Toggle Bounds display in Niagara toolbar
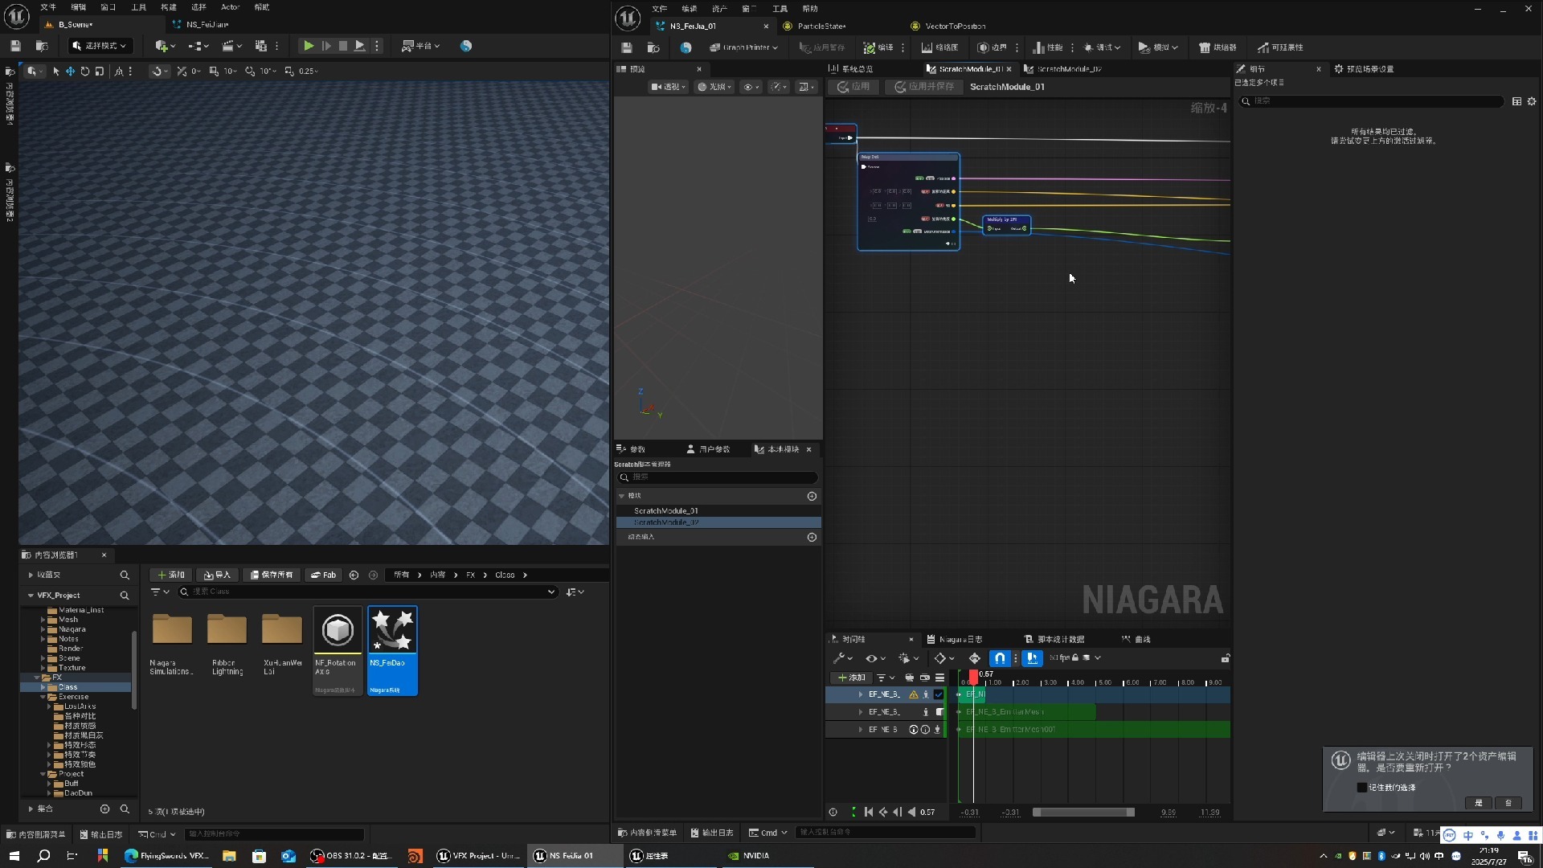 click(x=993, y=47)
